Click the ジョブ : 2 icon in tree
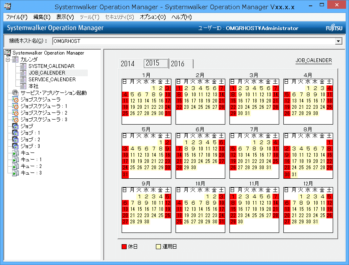 15,140
